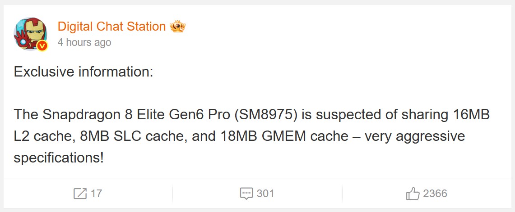Click the repost count 17
The height and width of the screenshot is (212, 515).
[x=96, y=194]
